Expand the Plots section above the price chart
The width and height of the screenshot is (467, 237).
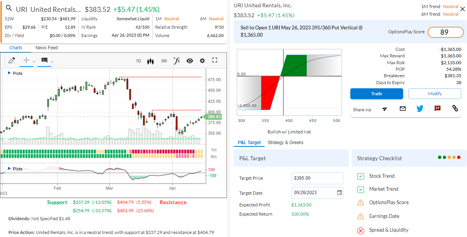coord(15,73)
